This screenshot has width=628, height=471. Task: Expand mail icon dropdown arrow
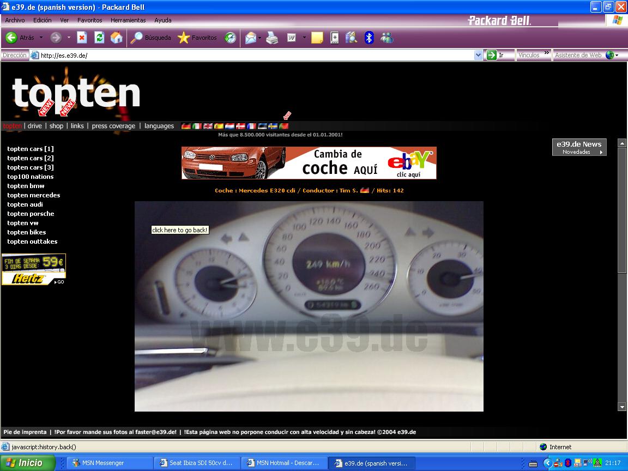pyautogui.click(x=259, y=38)
